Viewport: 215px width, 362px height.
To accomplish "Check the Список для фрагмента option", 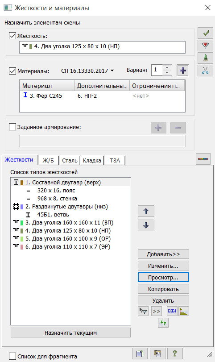I will pos(12,356).
